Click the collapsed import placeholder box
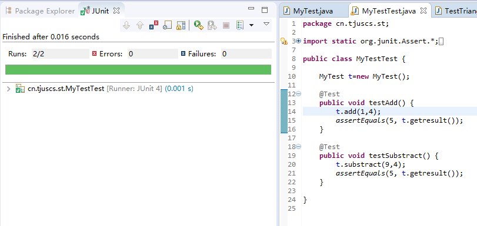 point(442,42)
